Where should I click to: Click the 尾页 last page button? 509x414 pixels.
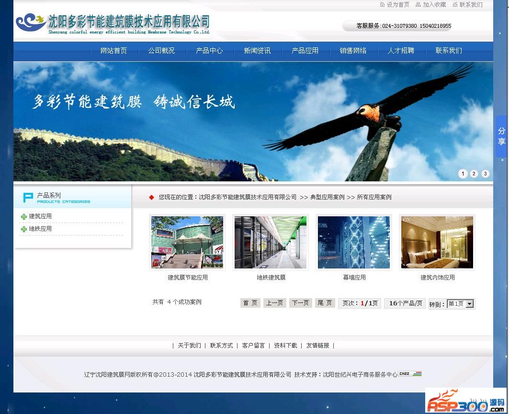tap(325, 303)
